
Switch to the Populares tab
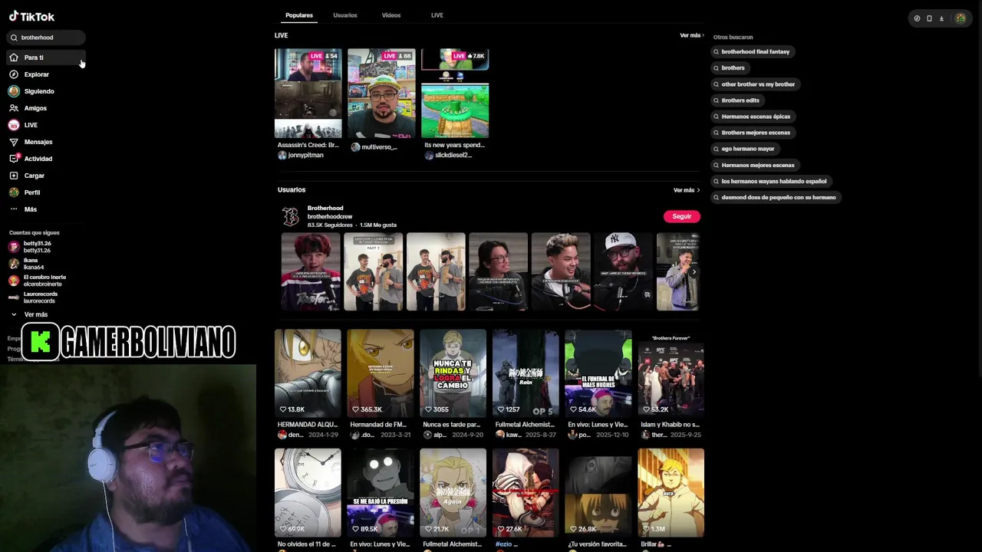299,15
